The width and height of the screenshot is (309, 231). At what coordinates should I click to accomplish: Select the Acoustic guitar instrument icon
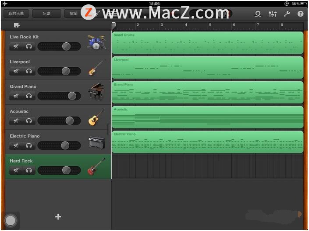[x=96, y=117]
